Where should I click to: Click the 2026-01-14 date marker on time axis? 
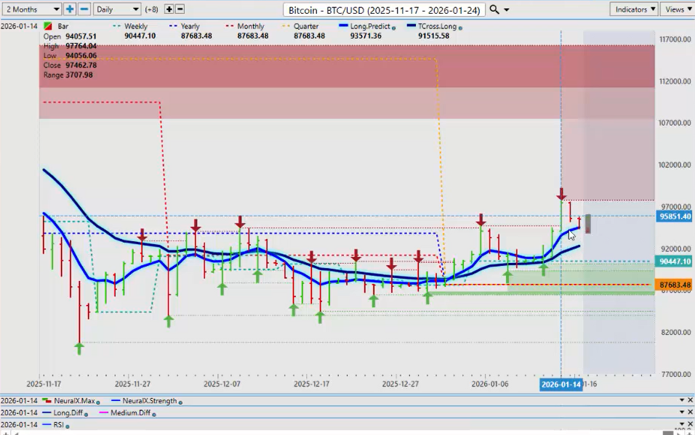pyautogui.click(x=561, y=384)
